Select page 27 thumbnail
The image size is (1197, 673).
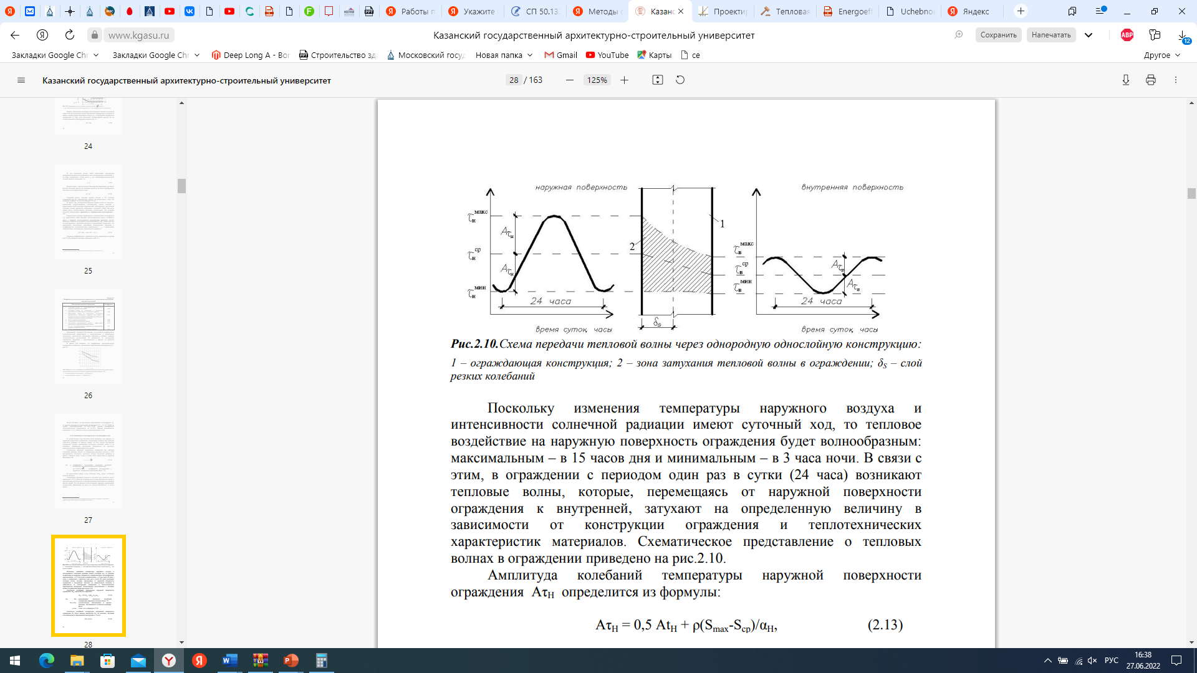coord(89,461)
